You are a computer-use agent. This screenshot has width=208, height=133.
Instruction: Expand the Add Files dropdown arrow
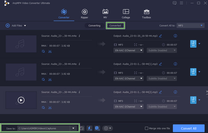25,26
